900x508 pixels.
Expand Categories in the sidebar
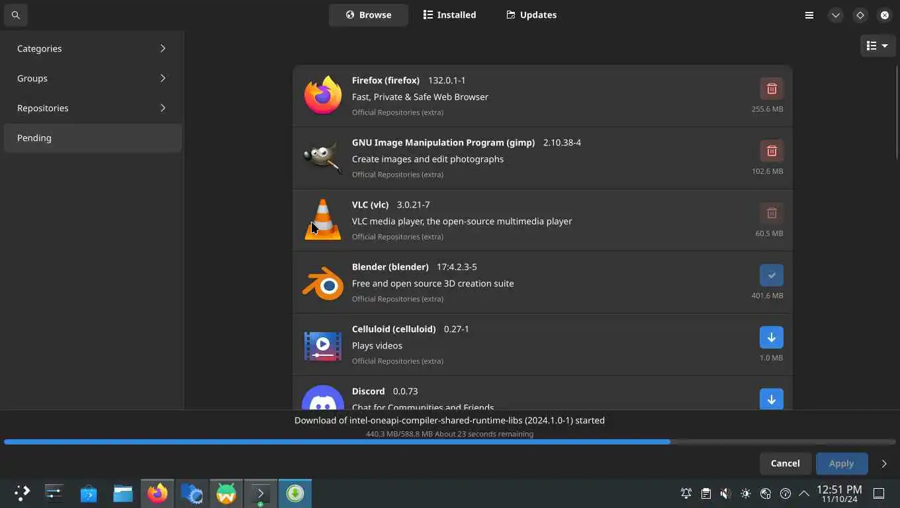(x=93, y=48)
